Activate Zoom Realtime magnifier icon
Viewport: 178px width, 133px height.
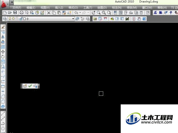click(99, 13)
